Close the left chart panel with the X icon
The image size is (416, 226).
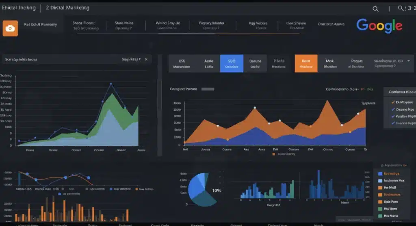coord(146,59)
